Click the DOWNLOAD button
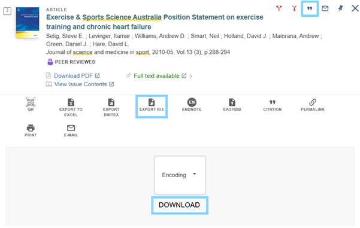 coord(179,205)
